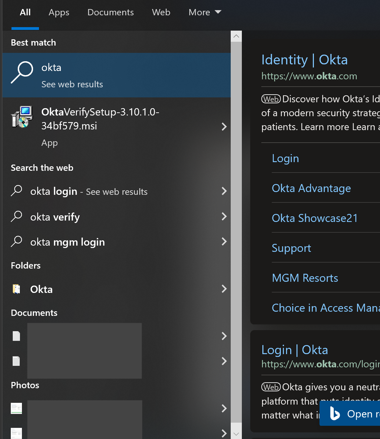Click Open results button label
Image resolution: width=380 pixels, height=439 pixels.
364,414
